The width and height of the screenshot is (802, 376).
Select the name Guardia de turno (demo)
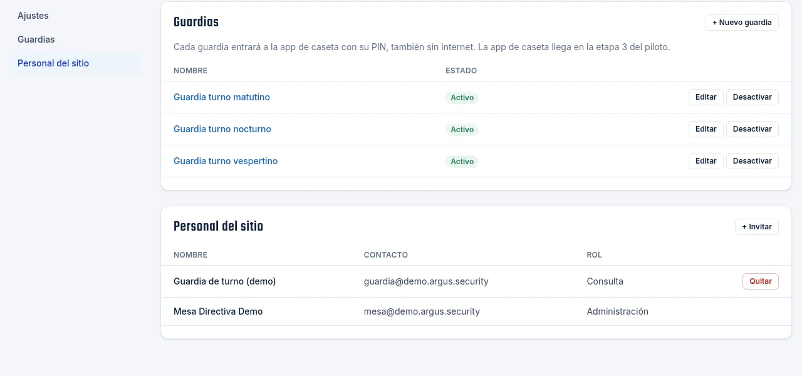225,281
